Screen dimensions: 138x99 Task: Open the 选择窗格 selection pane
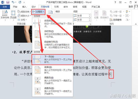pos(116,20)
